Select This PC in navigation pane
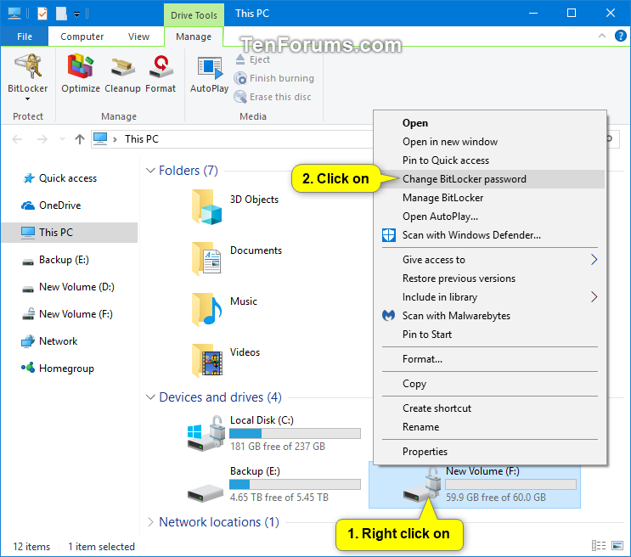Screen dimensions: 631x557 [x=70, y=232]
